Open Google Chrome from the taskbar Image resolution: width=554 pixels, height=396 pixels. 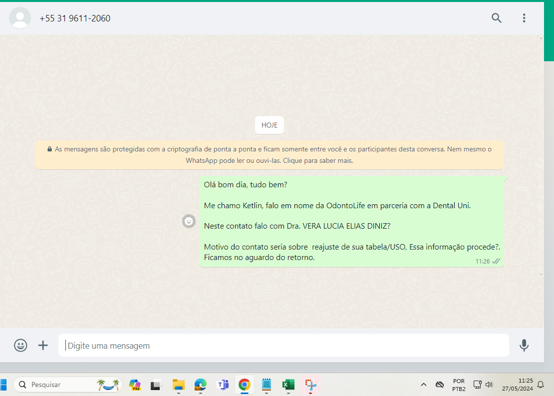click(x=244, y=385)
